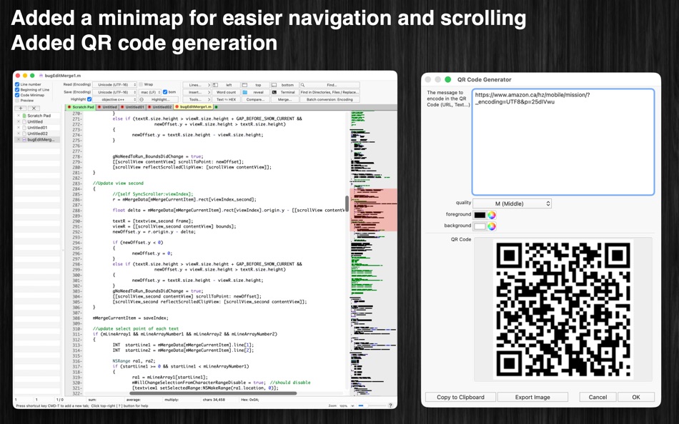Switch to the Untitled01 tab

132,107
